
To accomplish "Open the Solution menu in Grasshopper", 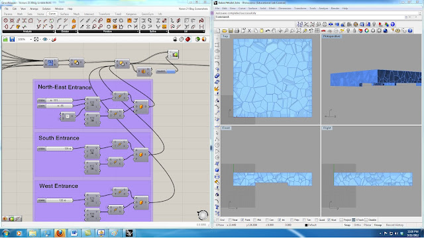I will (x=46, y=9).
